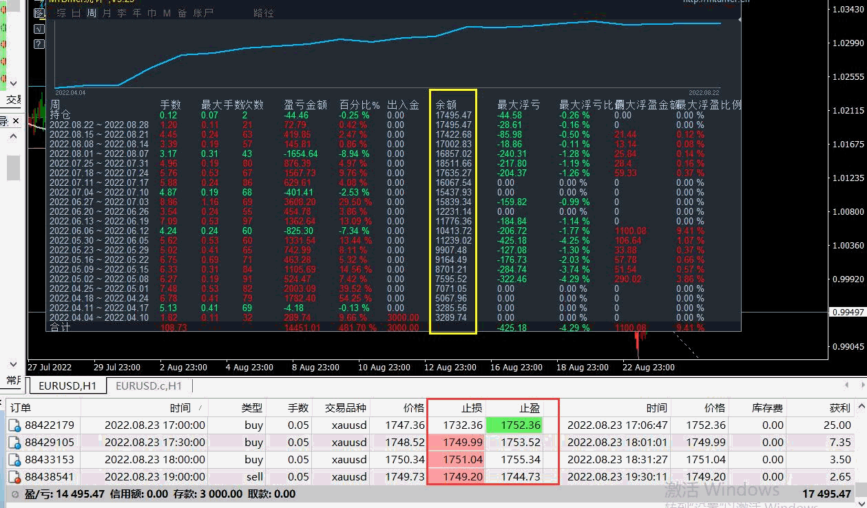Open the M statistics tab
The image size is (867, 508).
(x=167, y=13)
